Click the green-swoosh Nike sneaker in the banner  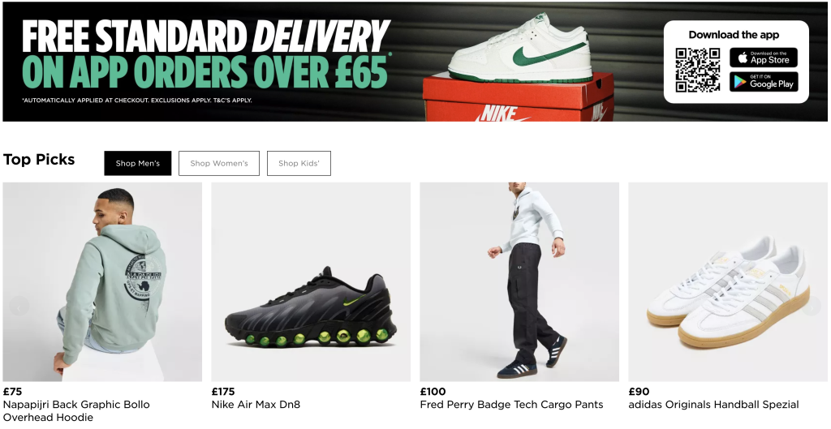[x=520, y=48]
